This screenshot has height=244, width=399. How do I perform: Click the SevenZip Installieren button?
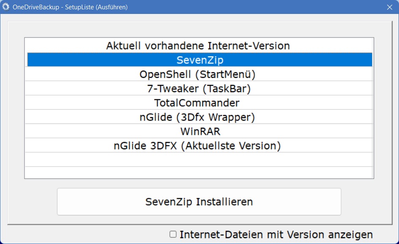click(x=199, y=202)
